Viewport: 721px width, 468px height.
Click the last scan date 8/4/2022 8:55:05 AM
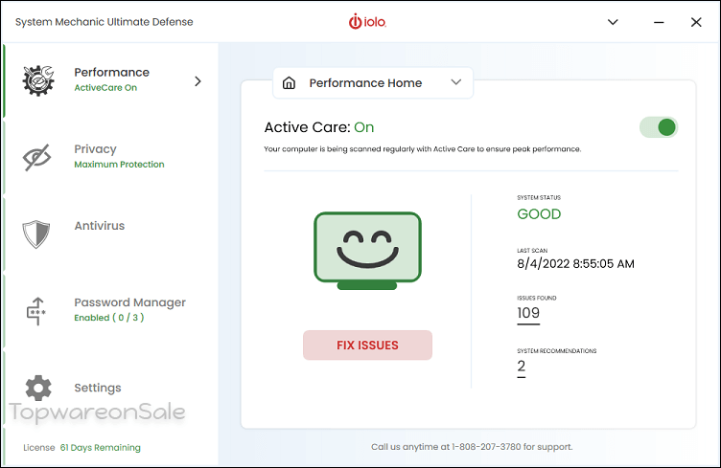coord(575,264)
